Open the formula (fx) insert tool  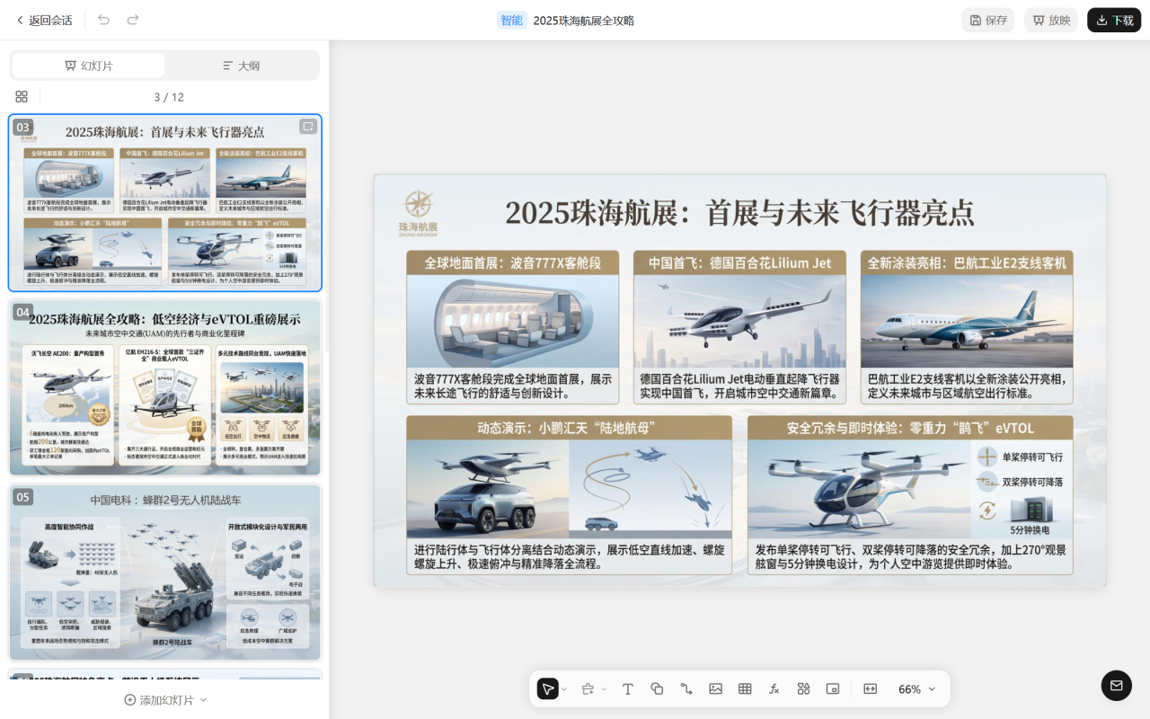(774, 688)
